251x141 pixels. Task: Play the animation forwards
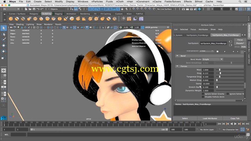[x=235, y=124]
